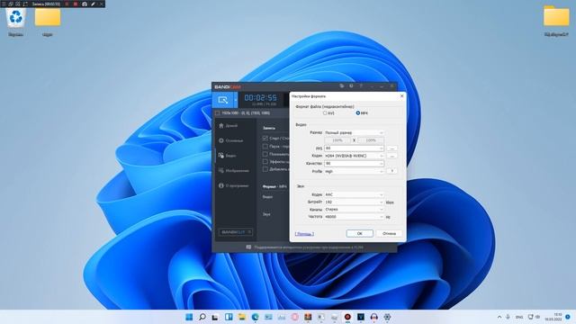
Task: Click the message icon in Bandicam status bar
Action: point(248,247)
